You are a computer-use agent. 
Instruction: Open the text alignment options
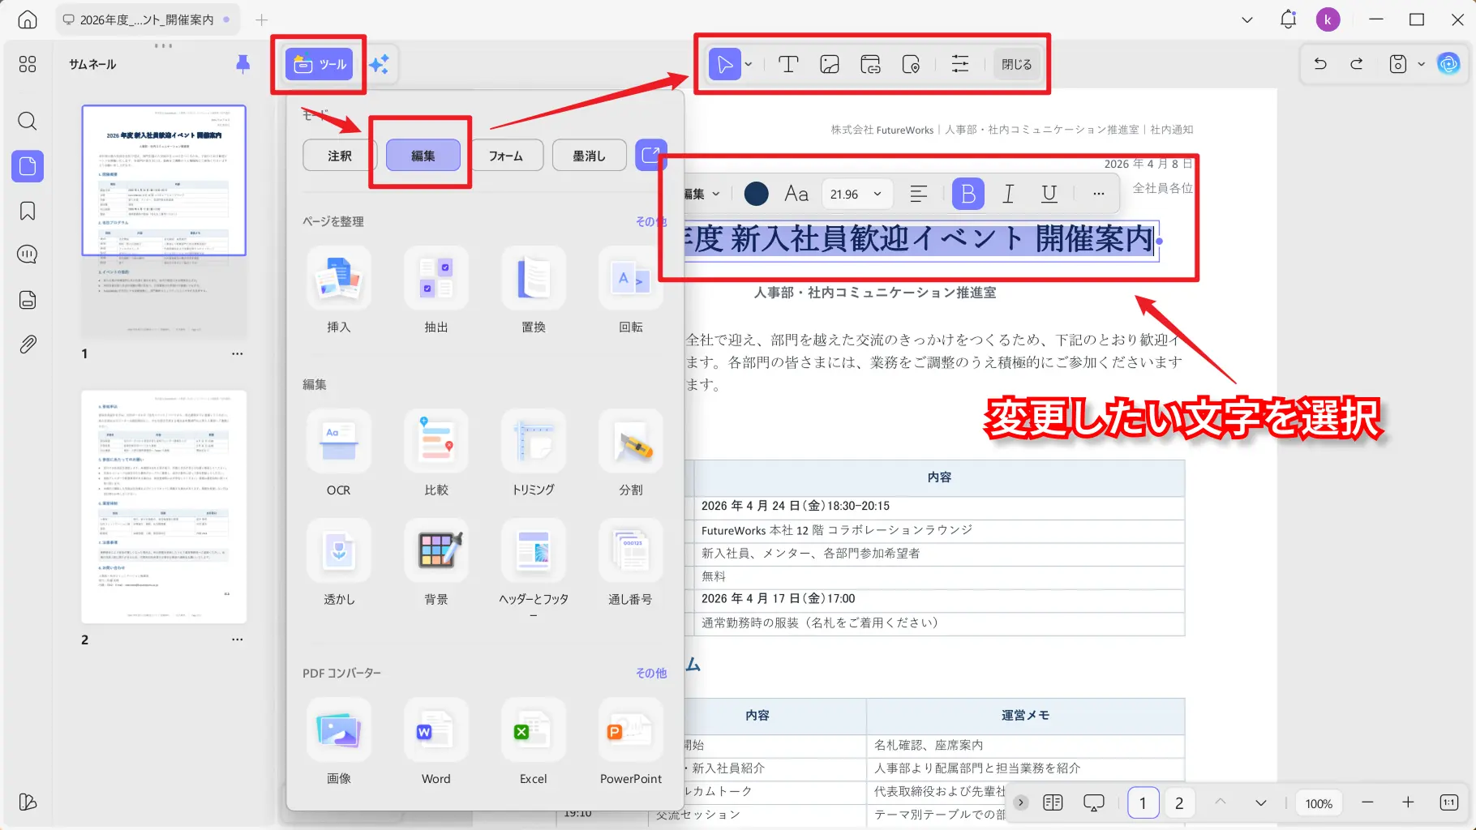click(x=919, y=194)
